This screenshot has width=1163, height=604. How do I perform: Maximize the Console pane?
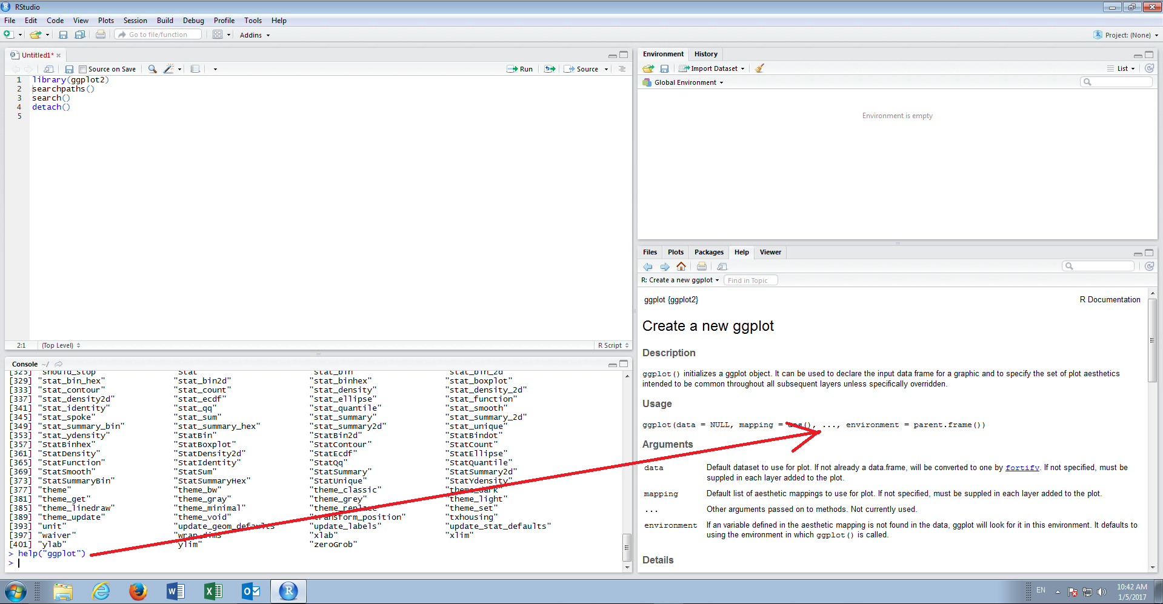(624, 363)
